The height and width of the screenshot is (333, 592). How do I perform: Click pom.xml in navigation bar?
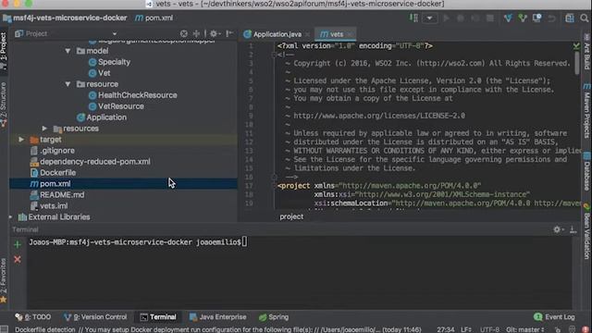[x=154, y=18]
